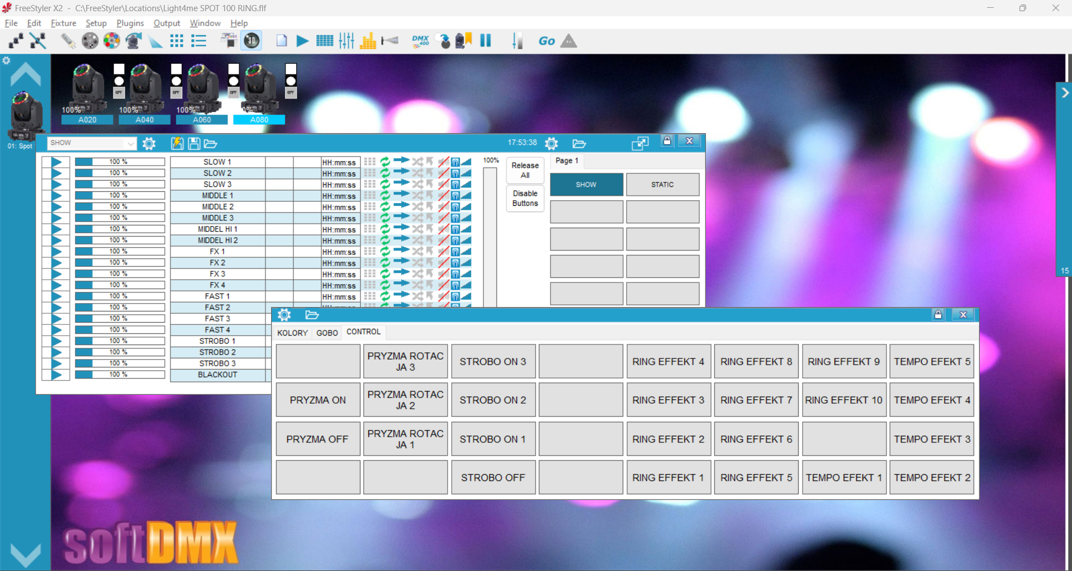Image resolution: width=1072 pixels, height=571 pixels.
Task: Toggle the checkbox beside BLACKOUT cue
Action: 47,374
